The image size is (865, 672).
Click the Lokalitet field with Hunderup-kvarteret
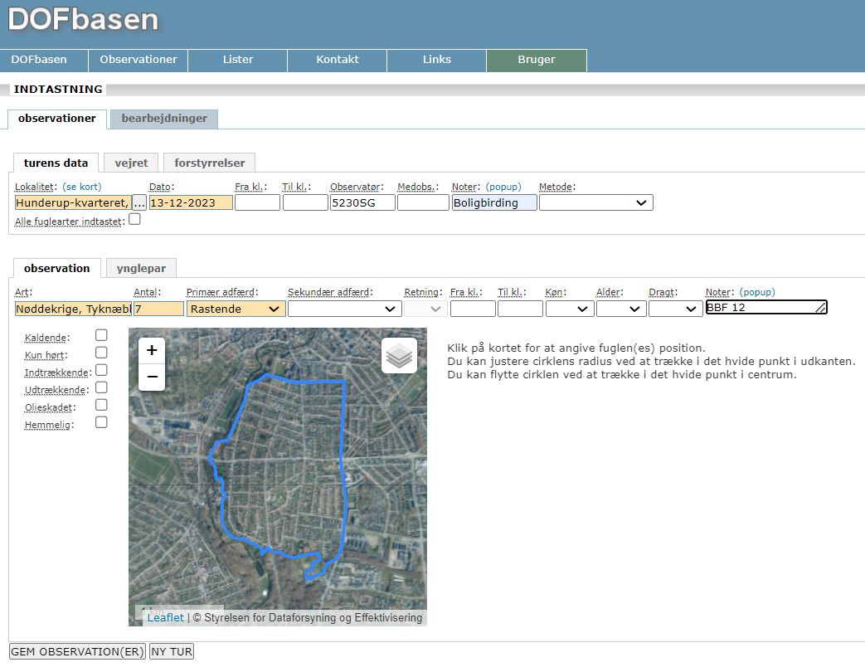click(73, 203)
